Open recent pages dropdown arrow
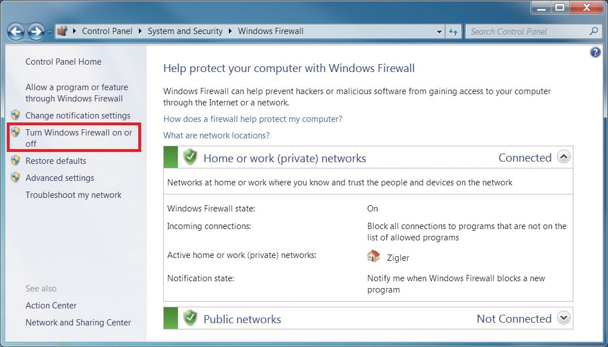The height and width of the screenshot is (347, 608). 50,32
